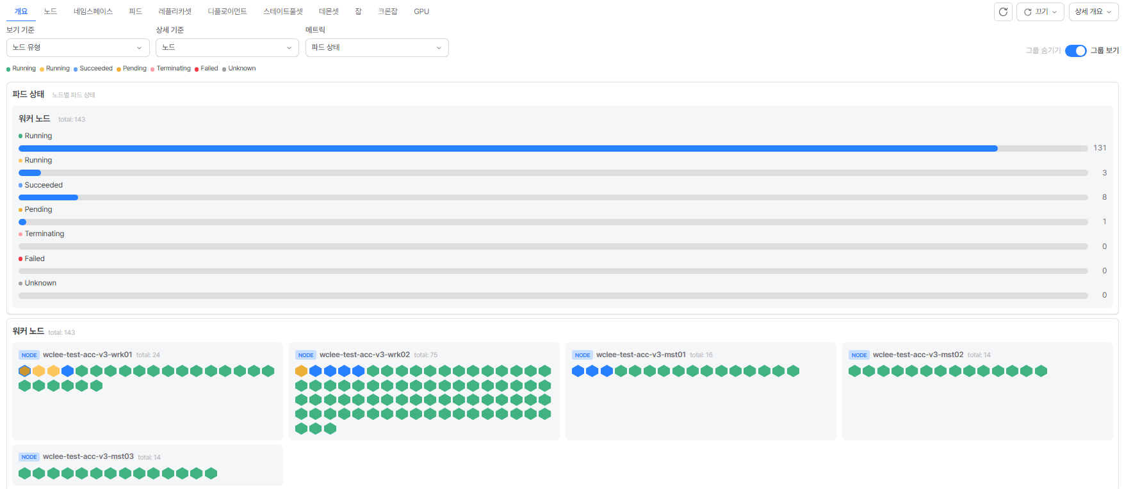Viewport: 1124px width, 489px height.
Task: Click the top Running progress bar showing 131
Action: tap(553, 148)
